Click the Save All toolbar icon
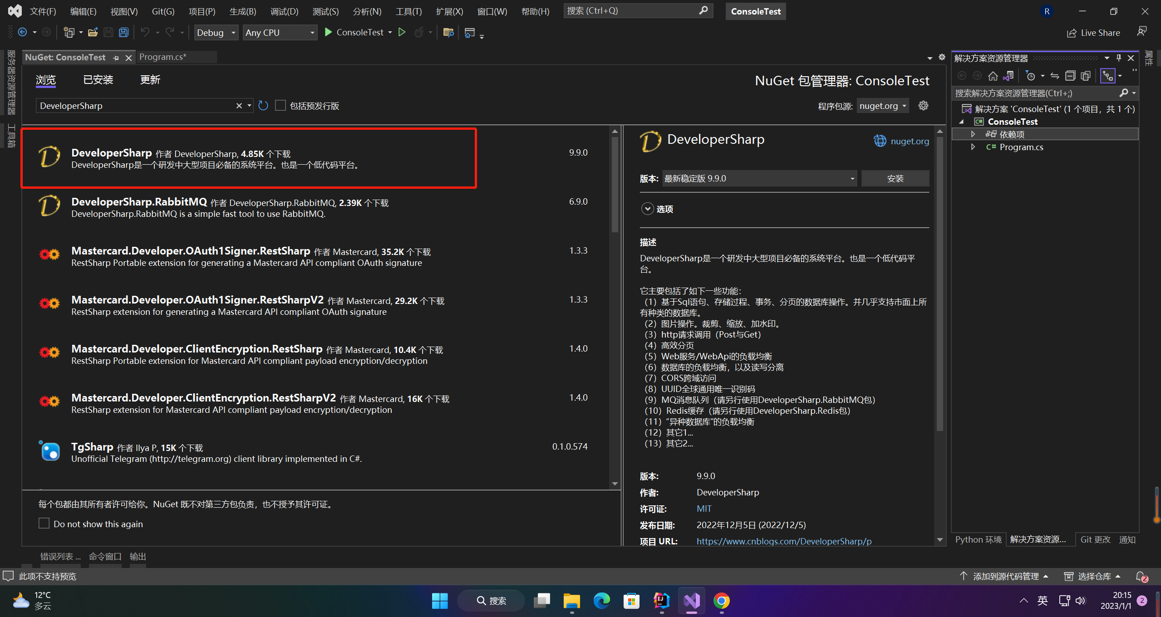 click(x=123, y=32)
